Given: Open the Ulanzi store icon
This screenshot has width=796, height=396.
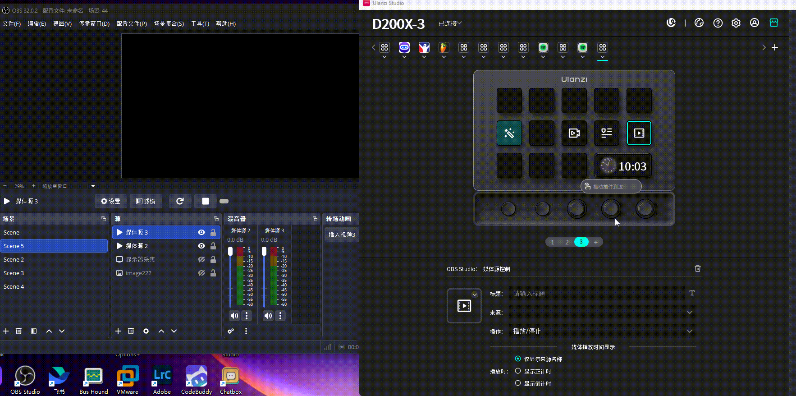Looking at the screenshot, I should pos(774,23).
